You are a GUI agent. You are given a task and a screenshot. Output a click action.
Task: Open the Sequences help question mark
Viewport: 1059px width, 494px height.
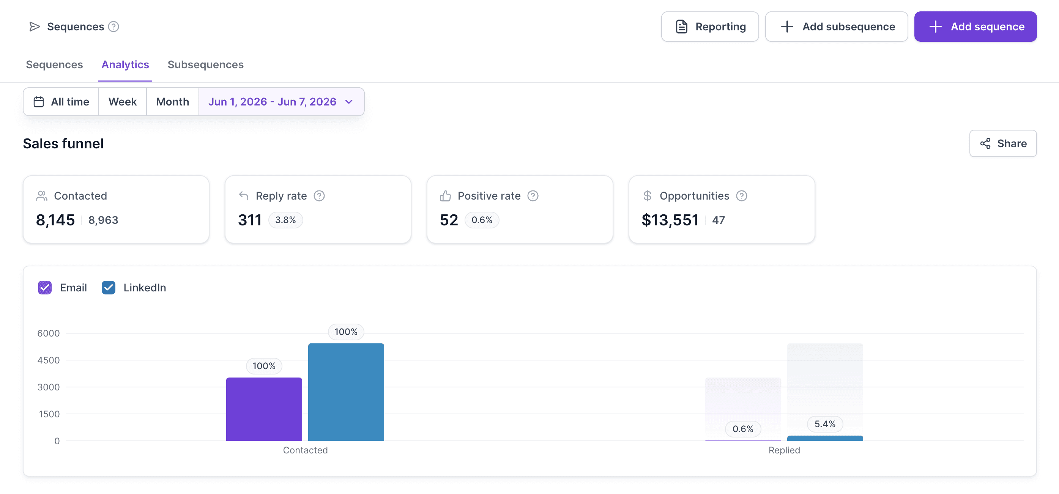[x=113, y=27]
